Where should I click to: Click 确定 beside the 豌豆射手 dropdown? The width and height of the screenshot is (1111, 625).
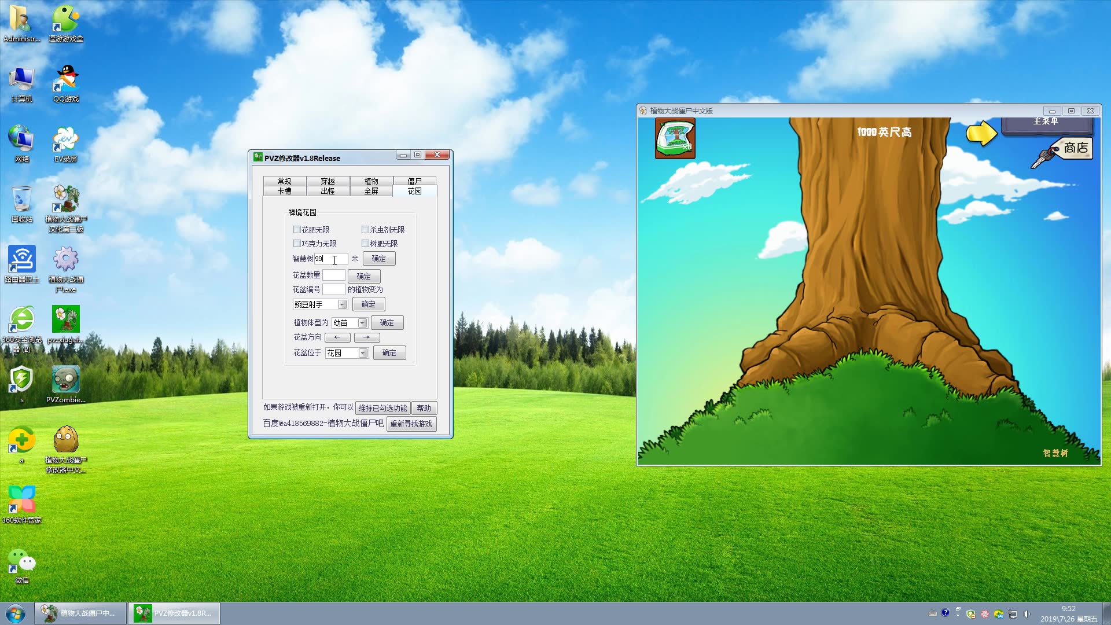tap(369, 304)
